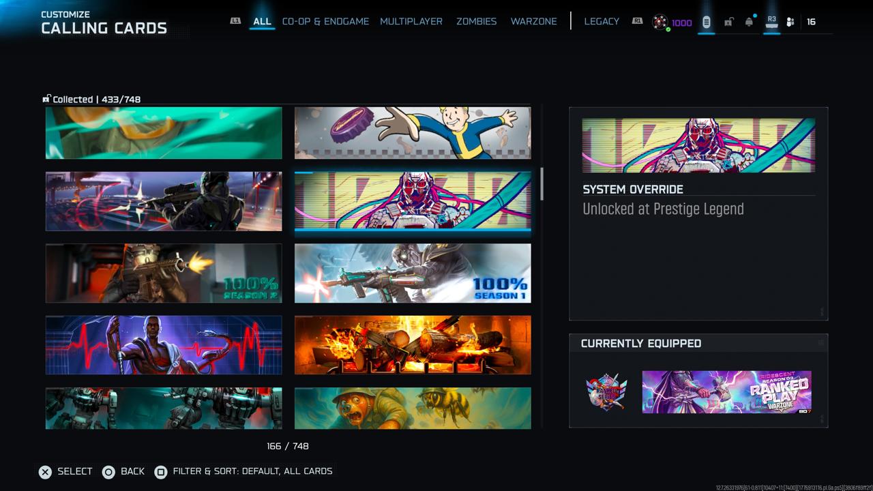The height and width of the screenshot is (491, 873).
Task: Open Filter & Sort: Default, All Cards
Action: (x=253, y=471)
